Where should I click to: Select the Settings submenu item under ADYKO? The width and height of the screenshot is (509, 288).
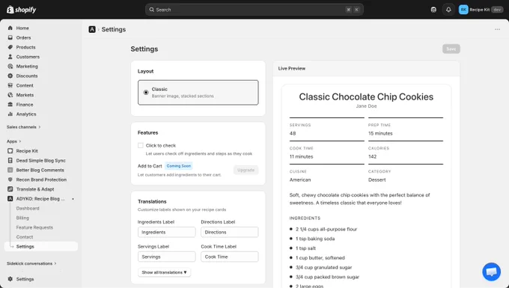(x=41, y=247)
